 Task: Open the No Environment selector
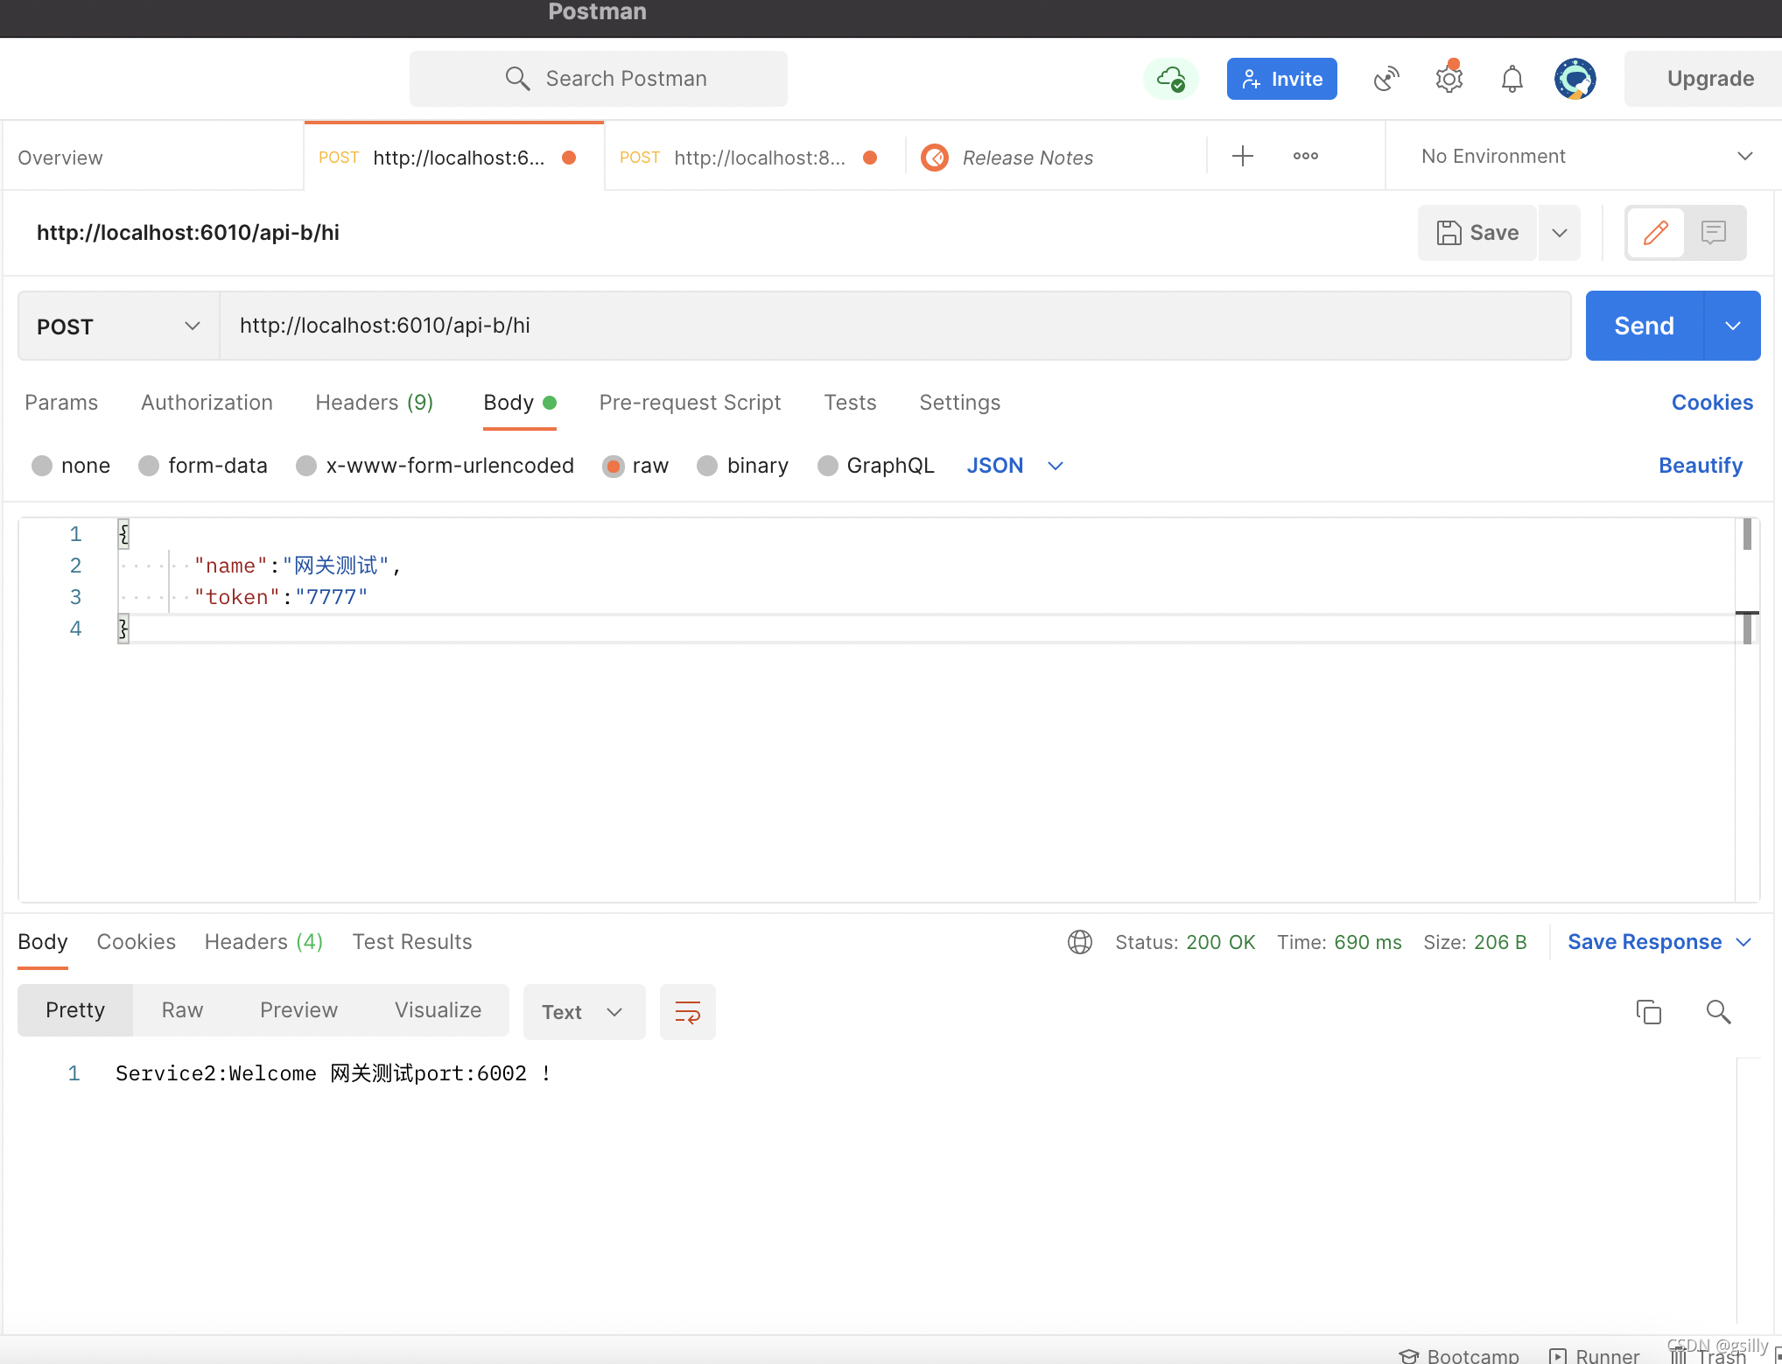[1584, 157]
